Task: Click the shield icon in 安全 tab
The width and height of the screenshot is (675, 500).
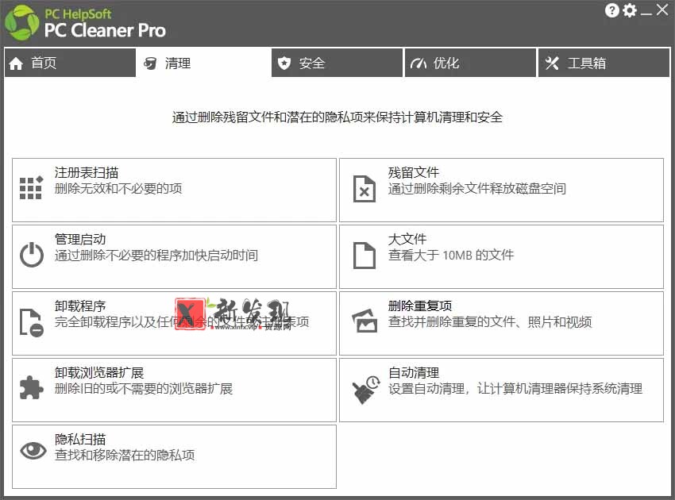Action: (283, 63)
